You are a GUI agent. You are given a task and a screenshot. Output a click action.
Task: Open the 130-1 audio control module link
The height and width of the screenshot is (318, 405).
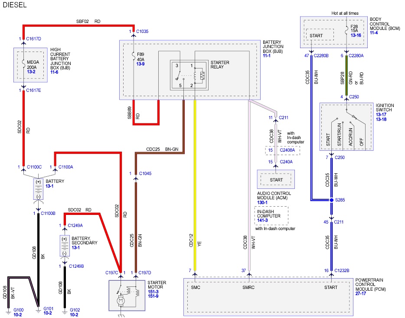pos(262,202)
